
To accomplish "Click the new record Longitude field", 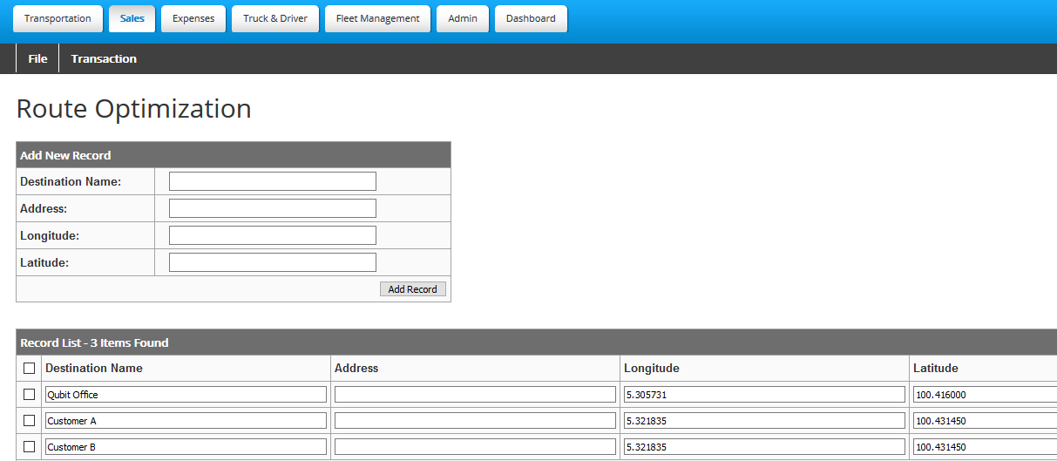I will point(272,235).
